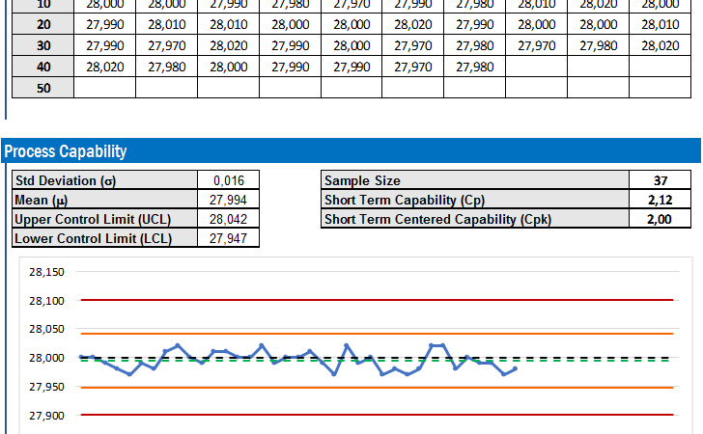703x434 pixels.
Task: Click the 28,150 axis label on chart
Action: (46, 272)
